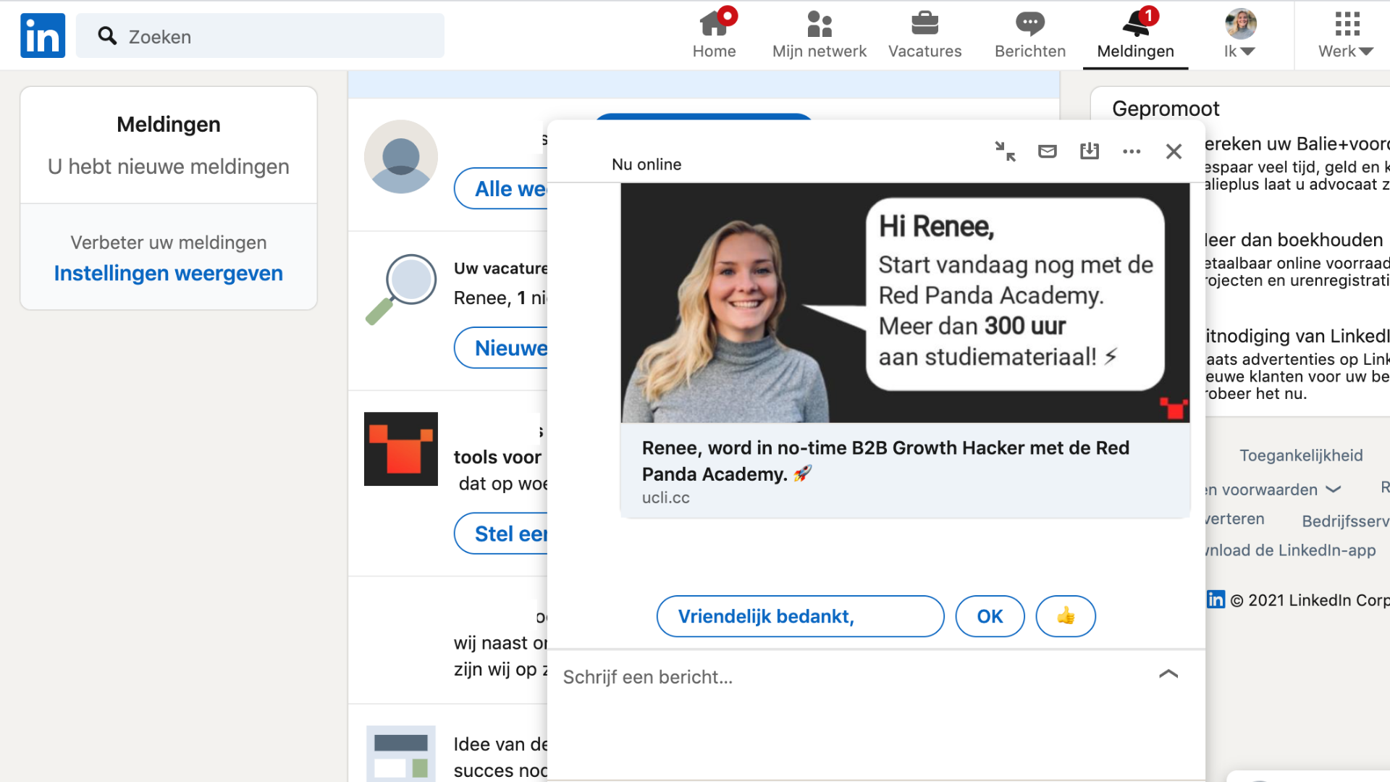Click the Uw vacature notification text
This screenshot has width=1390, height=782.
point(500,269)
